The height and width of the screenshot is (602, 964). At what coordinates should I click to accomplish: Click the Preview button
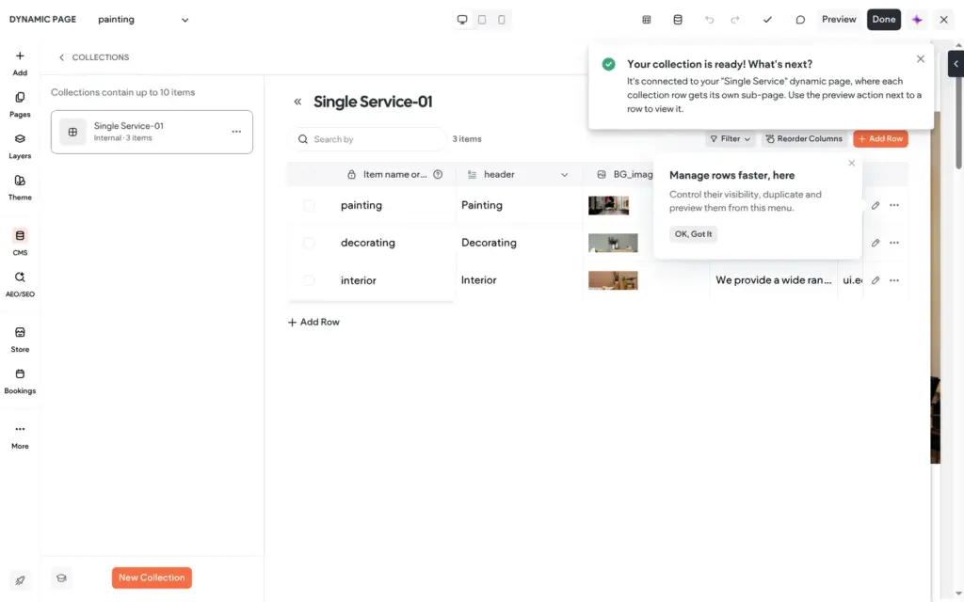point(839,20)
